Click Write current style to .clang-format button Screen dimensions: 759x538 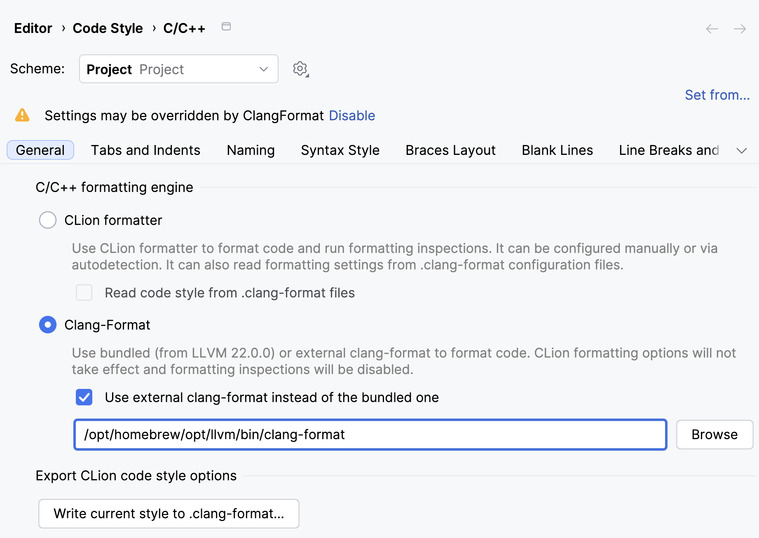click(x=169, y=514)
